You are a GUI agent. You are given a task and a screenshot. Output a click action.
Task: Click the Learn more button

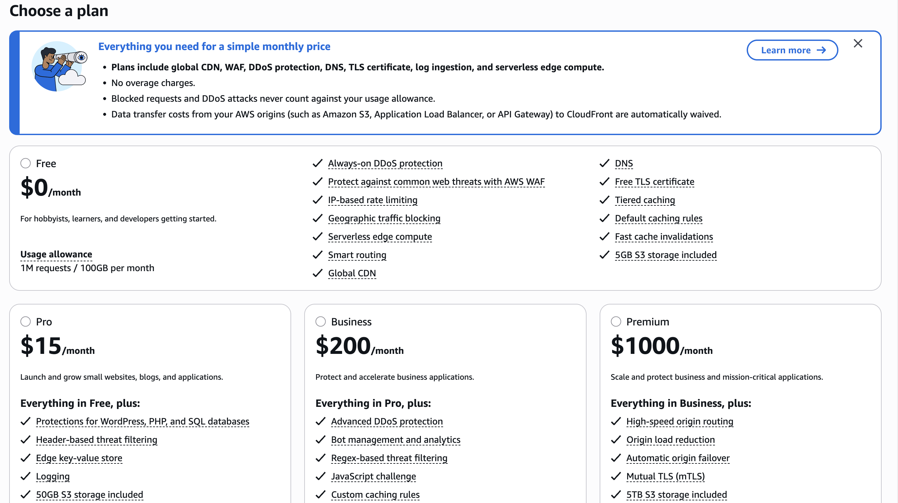coord(792,50)
